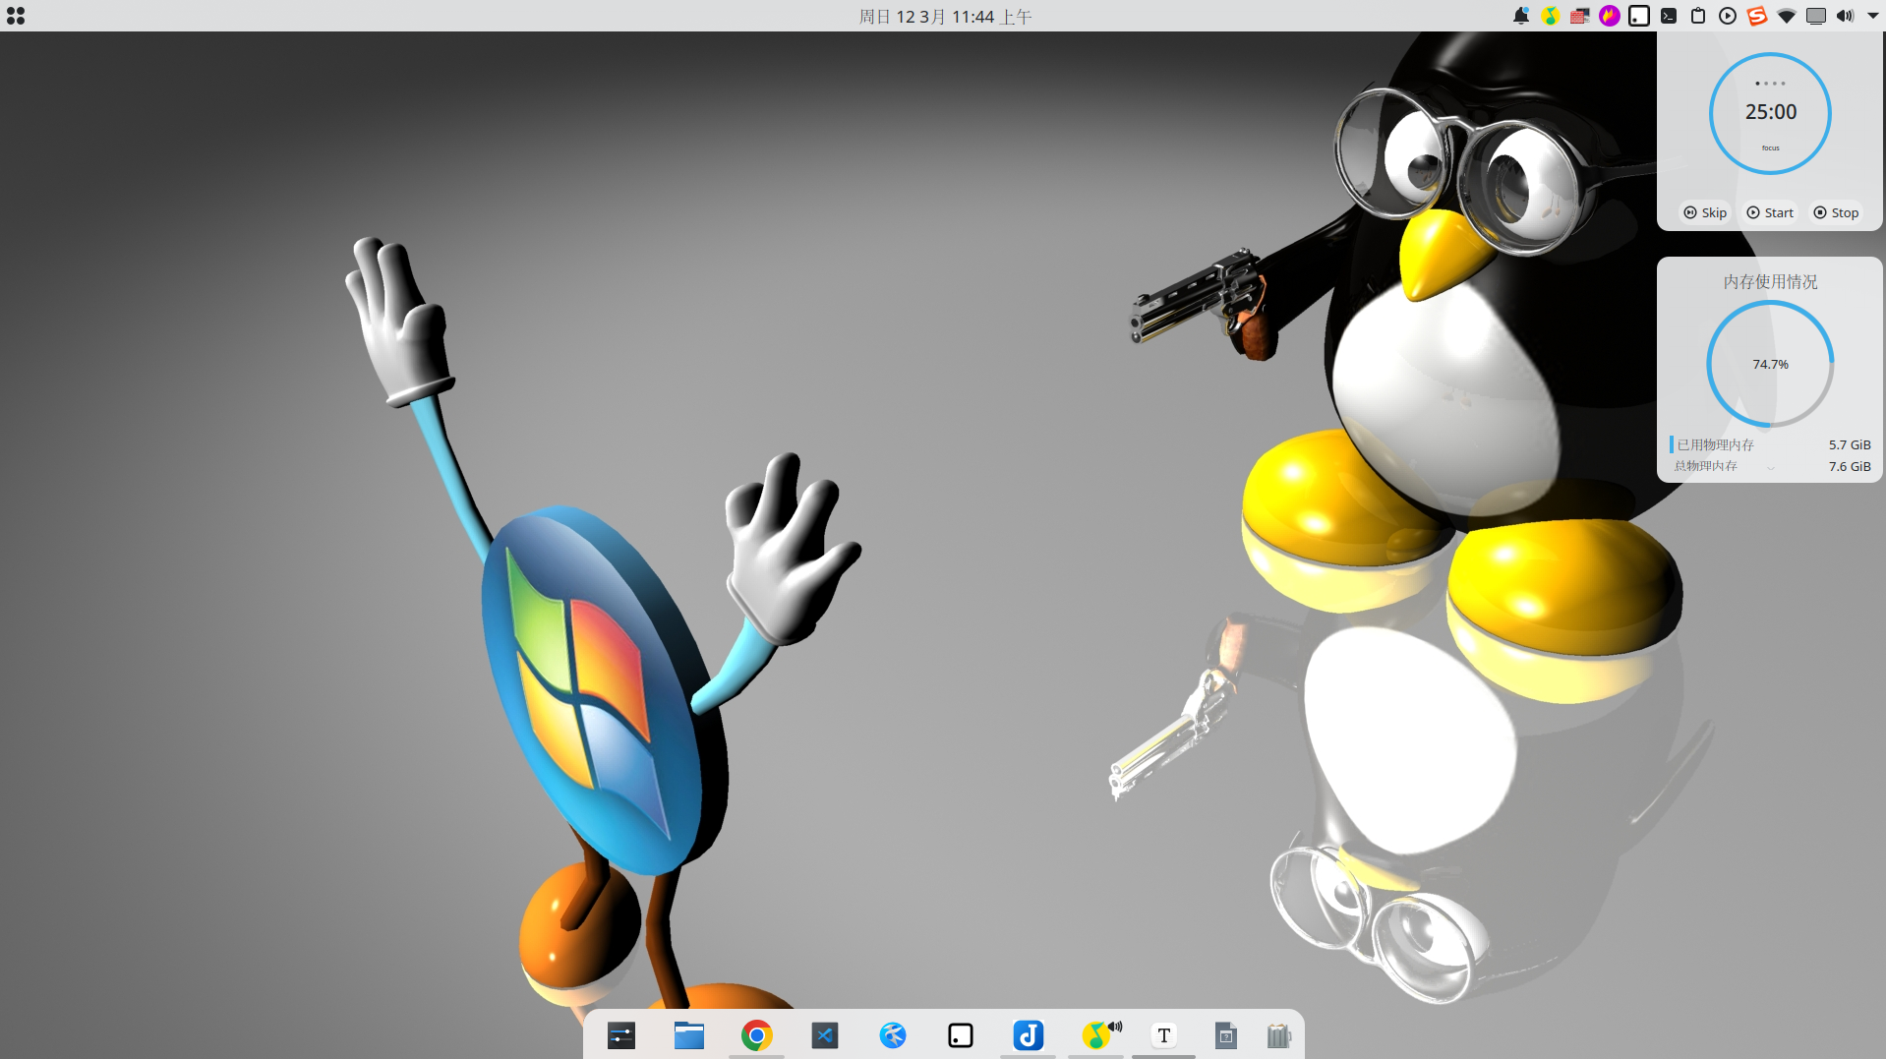The image size is (1886, 1059).
Task: Stop the Pomodoro timer
Action: click(1836, 212)
